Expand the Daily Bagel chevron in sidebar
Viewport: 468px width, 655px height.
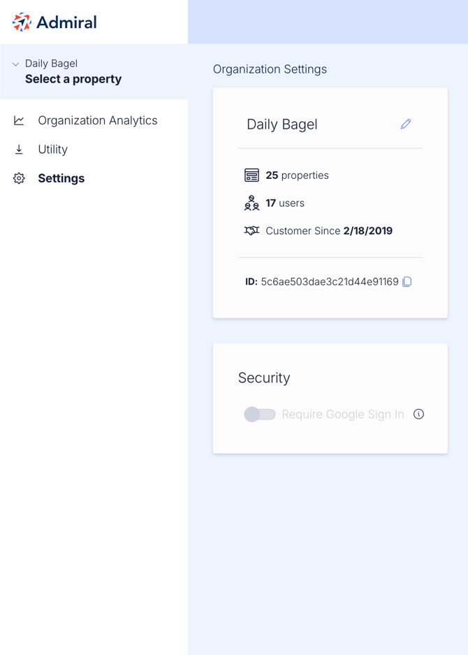coord(16,64)
